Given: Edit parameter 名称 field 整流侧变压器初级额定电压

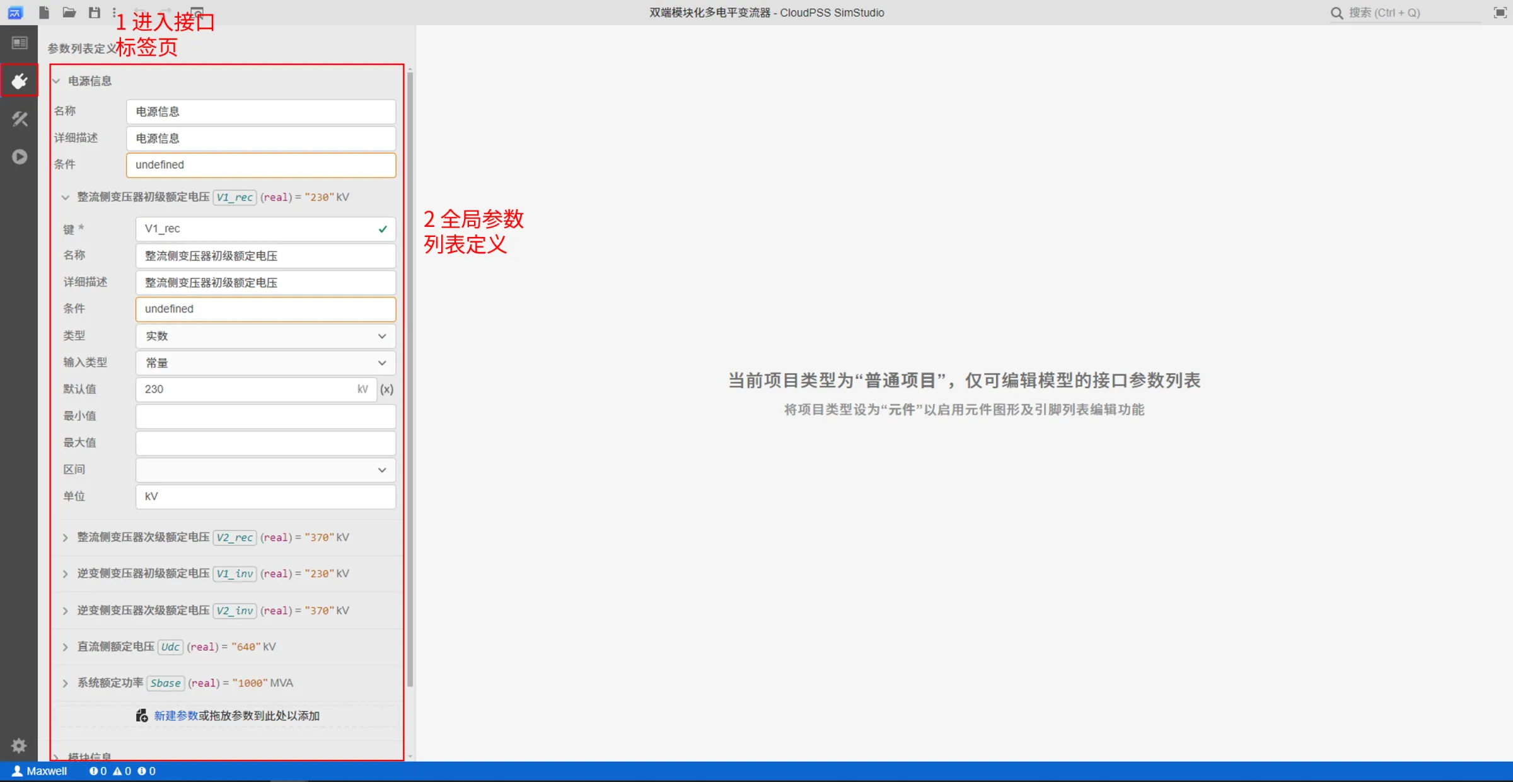Looking at the screenshot, I should click(265, 256).
